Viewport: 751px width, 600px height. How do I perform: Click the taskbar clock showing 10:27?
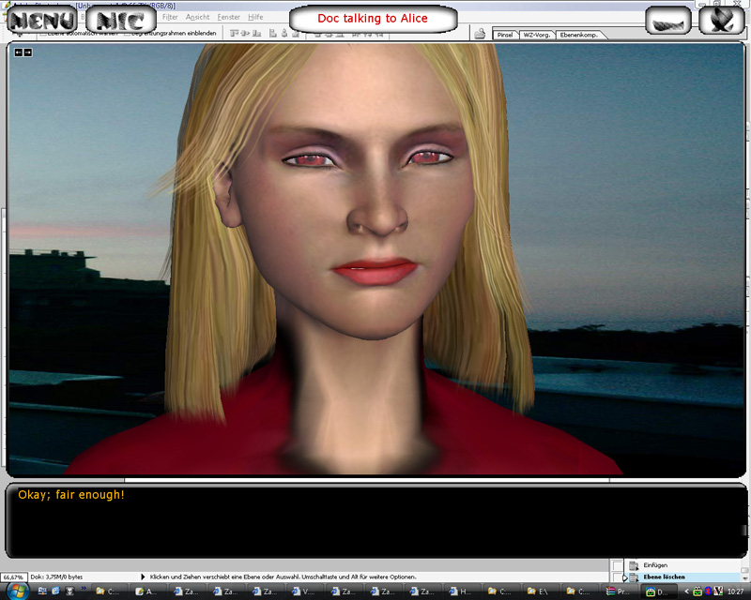(736, 592)
